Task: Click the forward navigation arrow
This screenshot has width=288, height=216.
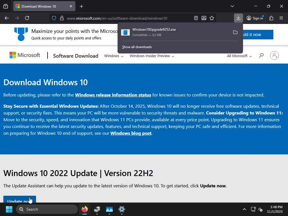Action: (17, 18)
